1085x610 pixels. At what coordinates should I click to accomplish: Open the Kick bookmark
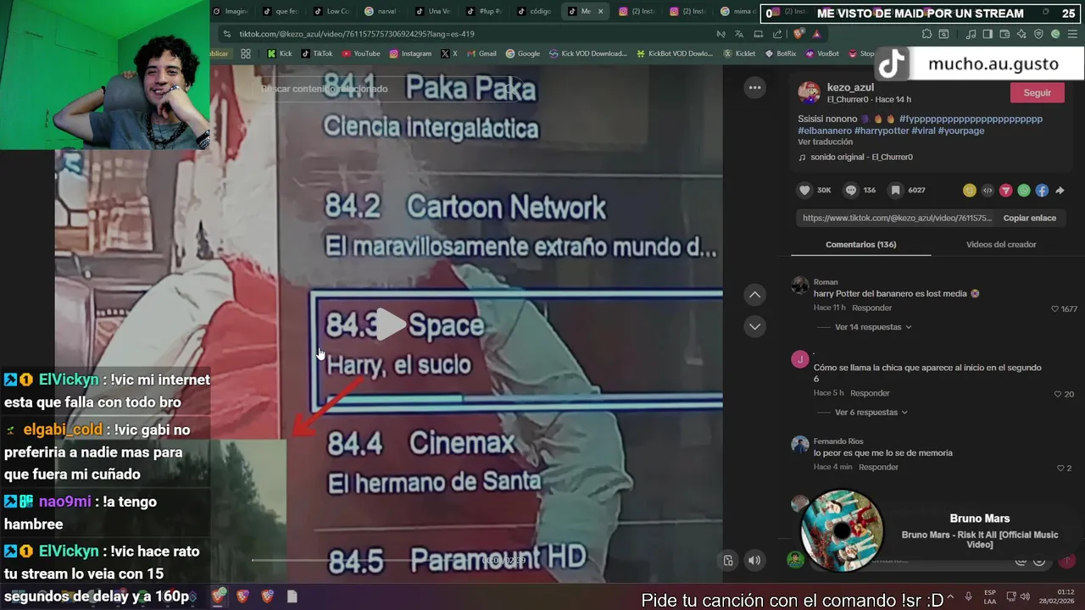tap(280, 53)
